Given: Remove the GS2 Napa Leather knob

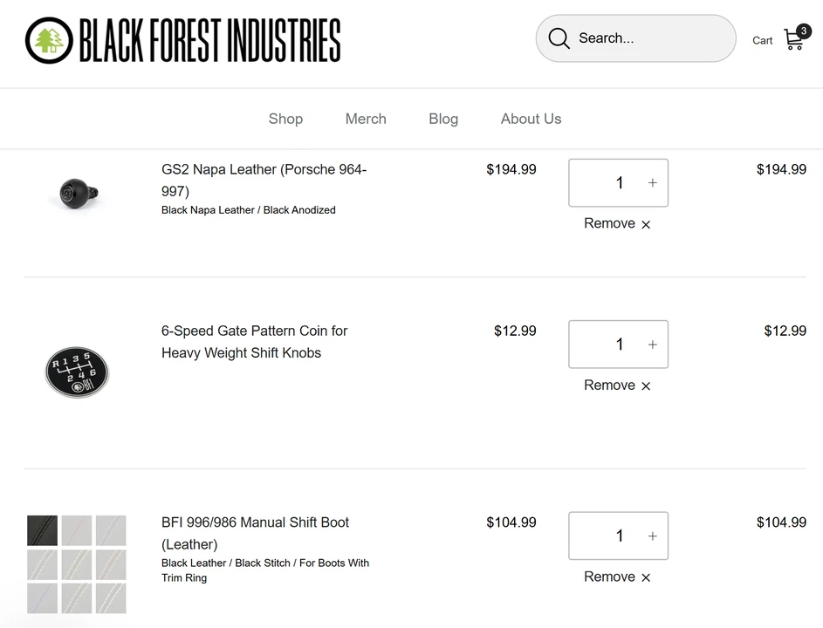Looking at the screenshot, I should [617, 223].
